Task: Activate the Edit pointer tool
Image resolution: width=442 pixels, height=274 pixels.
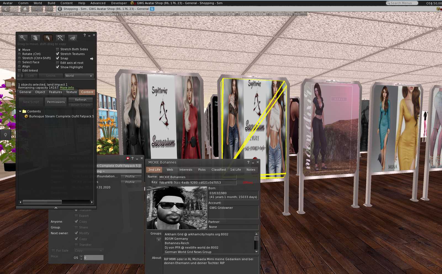Action: [x=48, y=38]
